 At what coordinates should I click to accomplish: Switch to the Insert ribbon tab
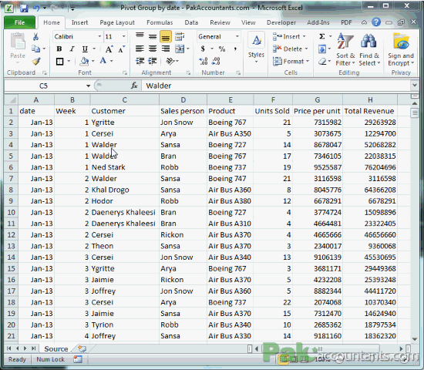pos(79,22)
